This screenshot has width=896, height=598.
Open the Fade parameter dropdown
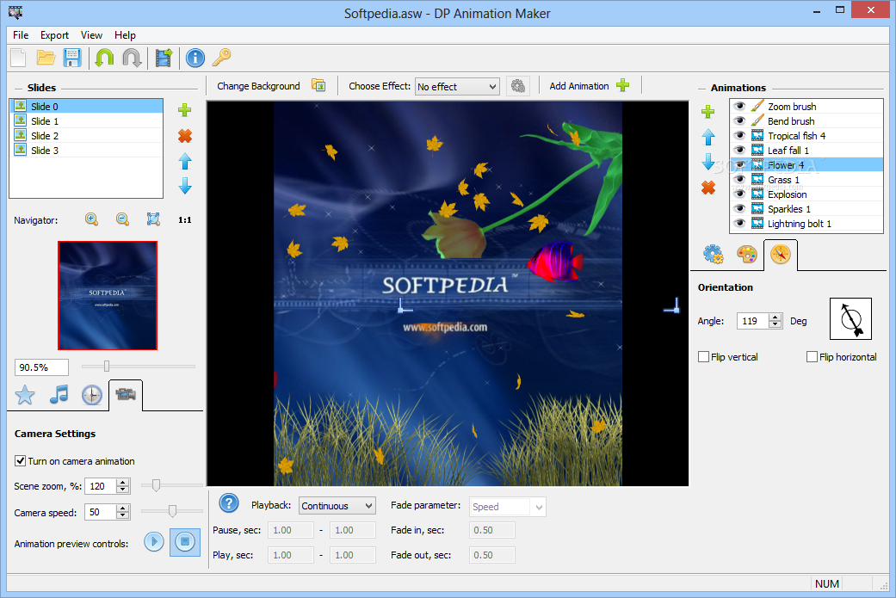508,507
